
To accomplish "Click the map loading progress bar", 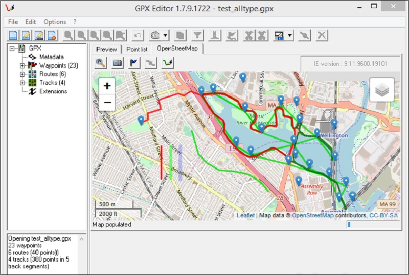I will 373,224.
